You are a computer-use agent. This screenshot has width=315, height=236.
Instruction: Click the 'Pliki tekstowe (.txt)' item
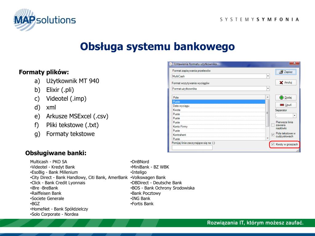[x=72, y=125]
